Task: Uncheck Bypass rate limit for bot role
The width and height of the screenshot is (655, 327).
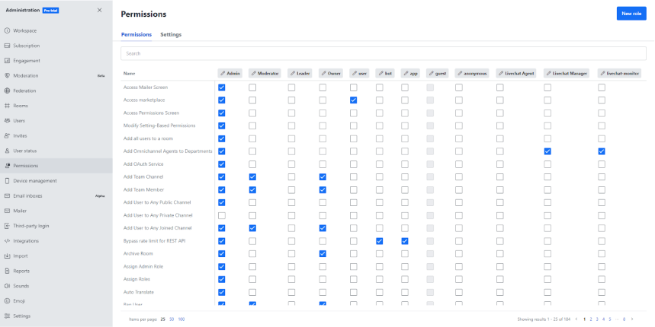Action: click(x=379, y=241)
